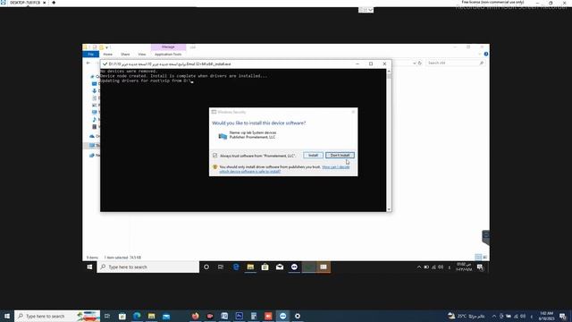Screen dimensions: 572x322
Task: Open Microsoft Store on remote taskbar
Action: coord(265,267)
